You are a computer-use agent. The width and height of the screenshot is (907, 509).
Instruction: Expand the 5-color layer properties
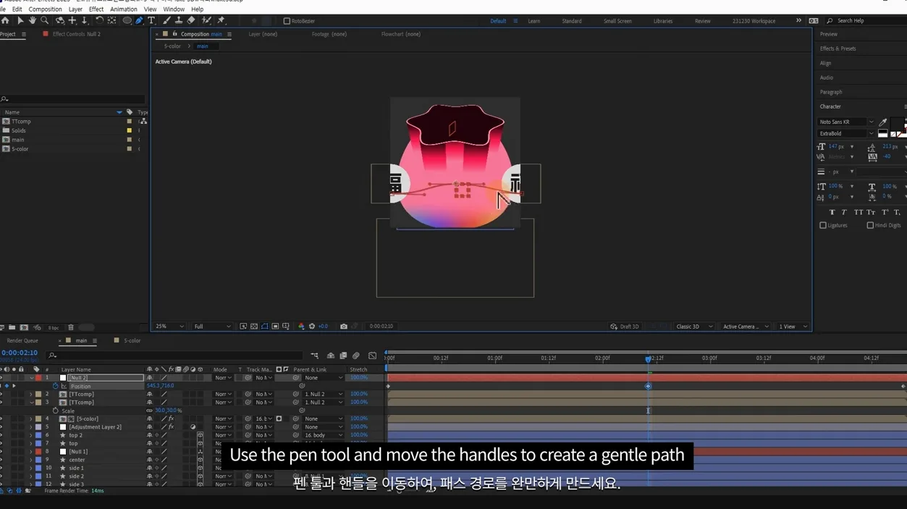click(31, 418)
